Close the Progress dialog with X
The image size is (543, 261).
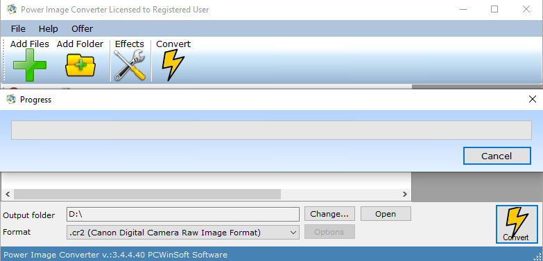click(x=533, y=100)
